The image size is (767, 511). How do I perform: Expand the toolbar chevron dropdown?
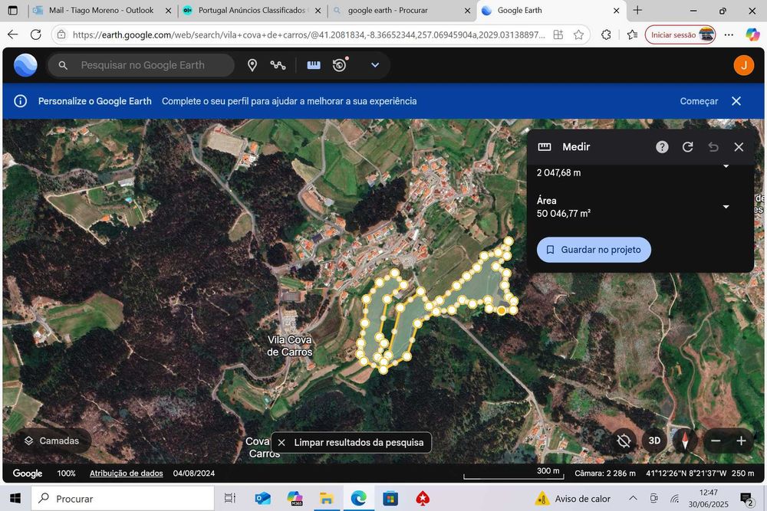pyautogui.click(x=375, y=65)
